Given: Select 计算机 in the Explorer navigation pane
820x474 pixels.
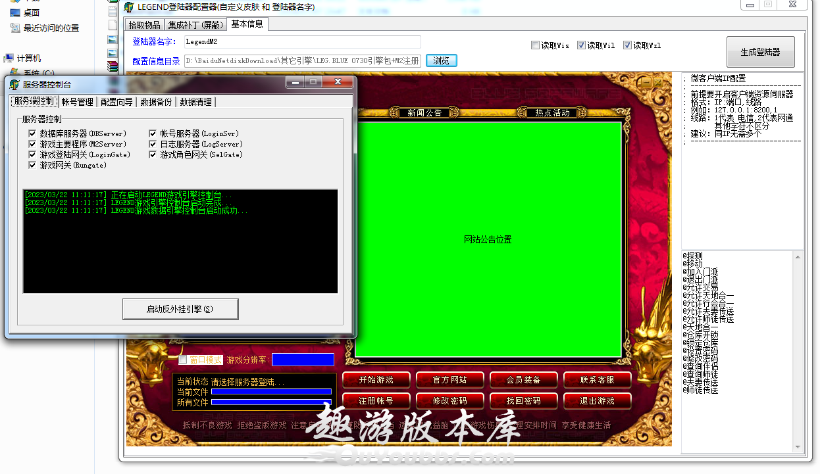Looking at the screenshot, I should [28, 59].
